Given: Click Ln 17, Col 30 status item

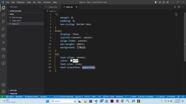Looking at the screenshot, I should [63, 96].
